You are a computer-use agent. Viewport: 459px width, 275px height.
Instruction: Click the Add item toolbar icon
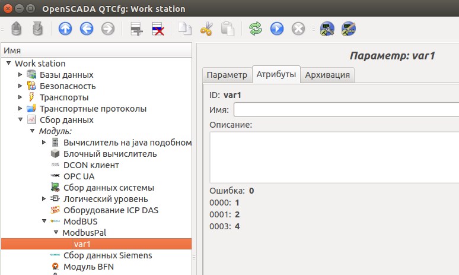pyautogui.click(x=137, y=29)
